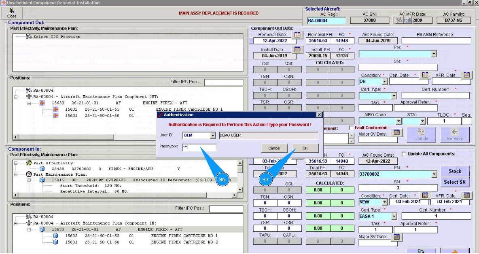Viewport: 479px width, 254px height.
Task: Click the DEMO USER name field
Action: click(x=269, y=135)
